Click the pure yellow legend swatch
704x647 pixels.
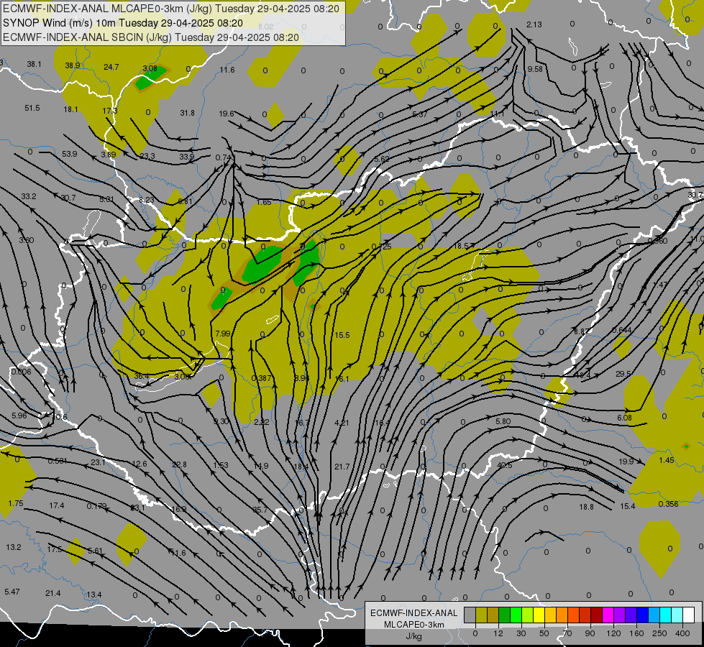coord(539,615)
